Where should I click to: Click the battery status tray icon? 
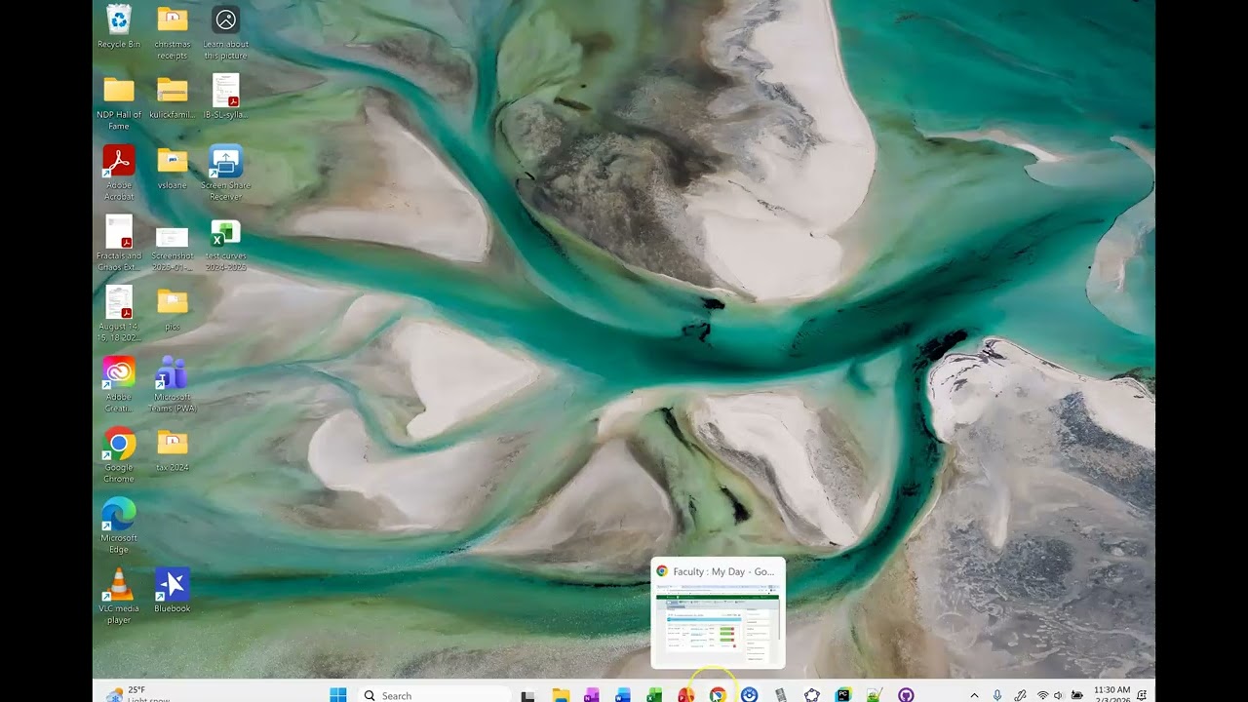tap(1076, 695)
